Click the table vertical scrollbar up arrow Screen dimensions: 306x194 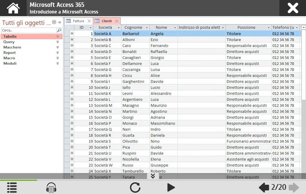point(304,28)
